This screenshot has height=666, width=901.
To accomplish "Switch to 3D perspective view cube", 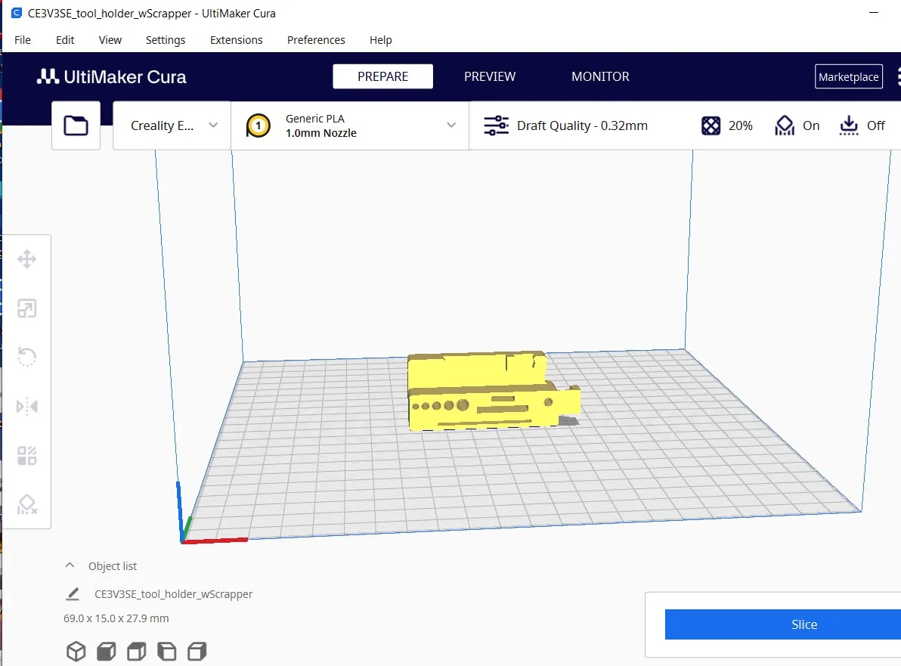I will click(x=76, y=651).
